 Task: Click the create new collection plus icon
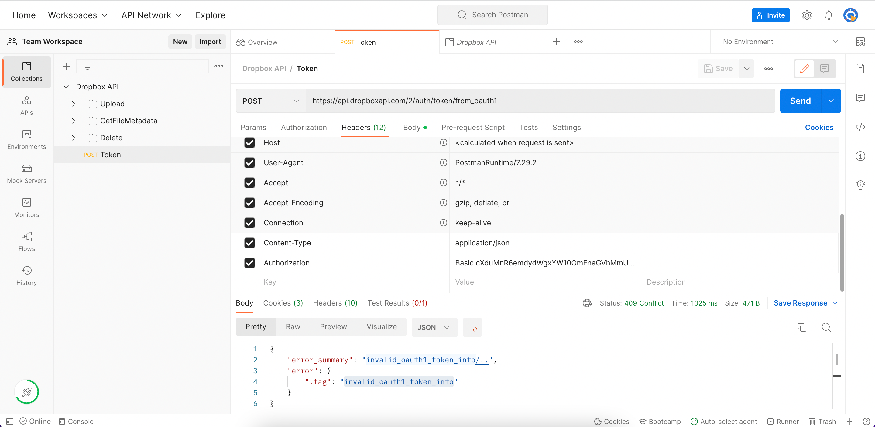point(66,66)
